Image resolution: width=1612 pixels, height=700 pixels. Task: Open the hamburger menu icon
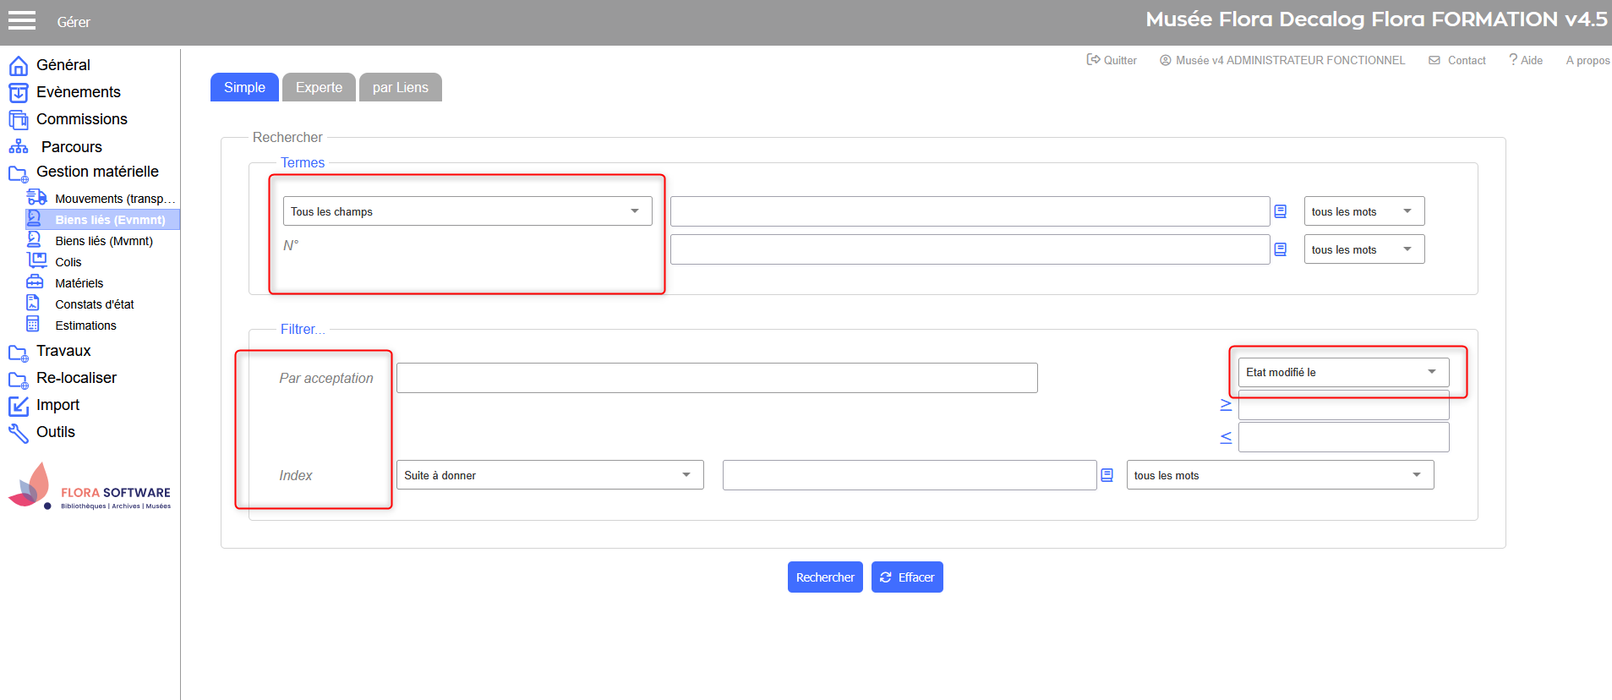(22, 21)
